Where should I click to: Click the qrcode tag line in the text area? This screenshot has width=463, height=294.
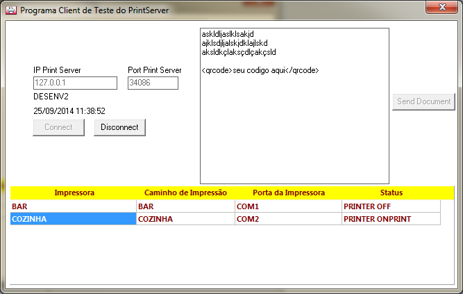click(x=260, y=70)
